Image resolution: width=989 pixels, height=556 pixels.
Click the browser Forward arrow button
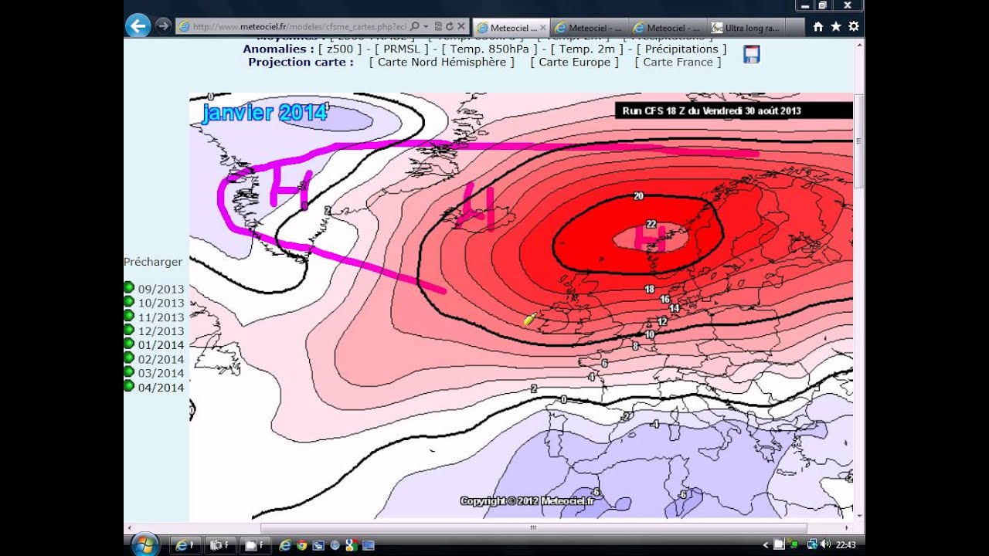163,26
